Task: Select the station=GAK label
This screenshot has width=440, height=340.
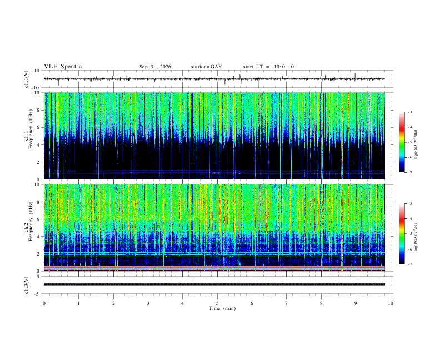Action: tap(206, 67)
